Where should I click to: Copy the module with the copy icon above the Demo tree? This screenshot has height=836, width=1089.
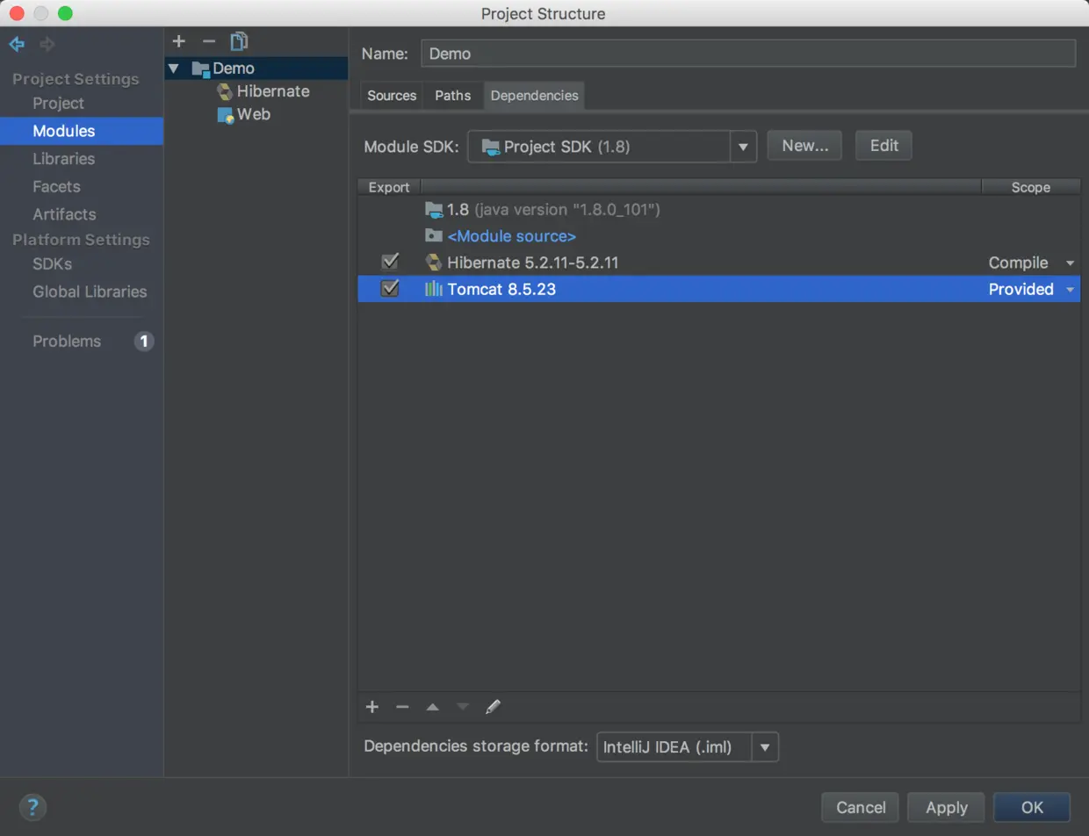239,40
